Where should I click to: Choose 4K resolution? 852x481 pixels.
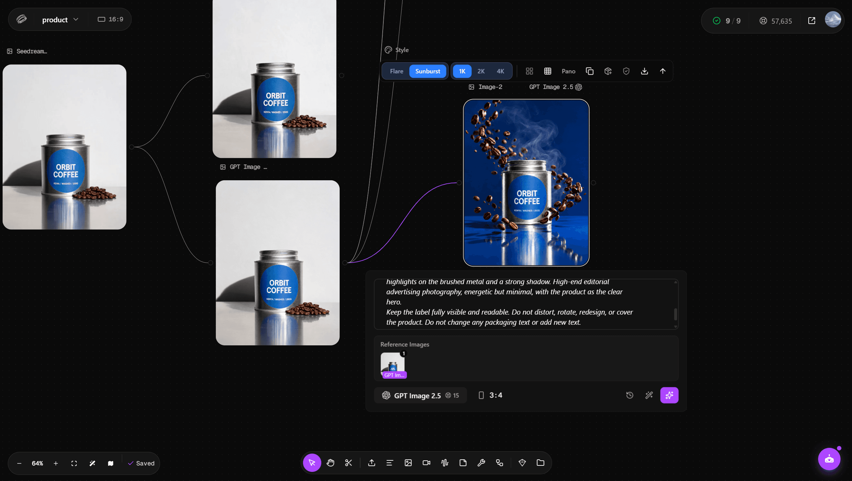click(500, 71)
